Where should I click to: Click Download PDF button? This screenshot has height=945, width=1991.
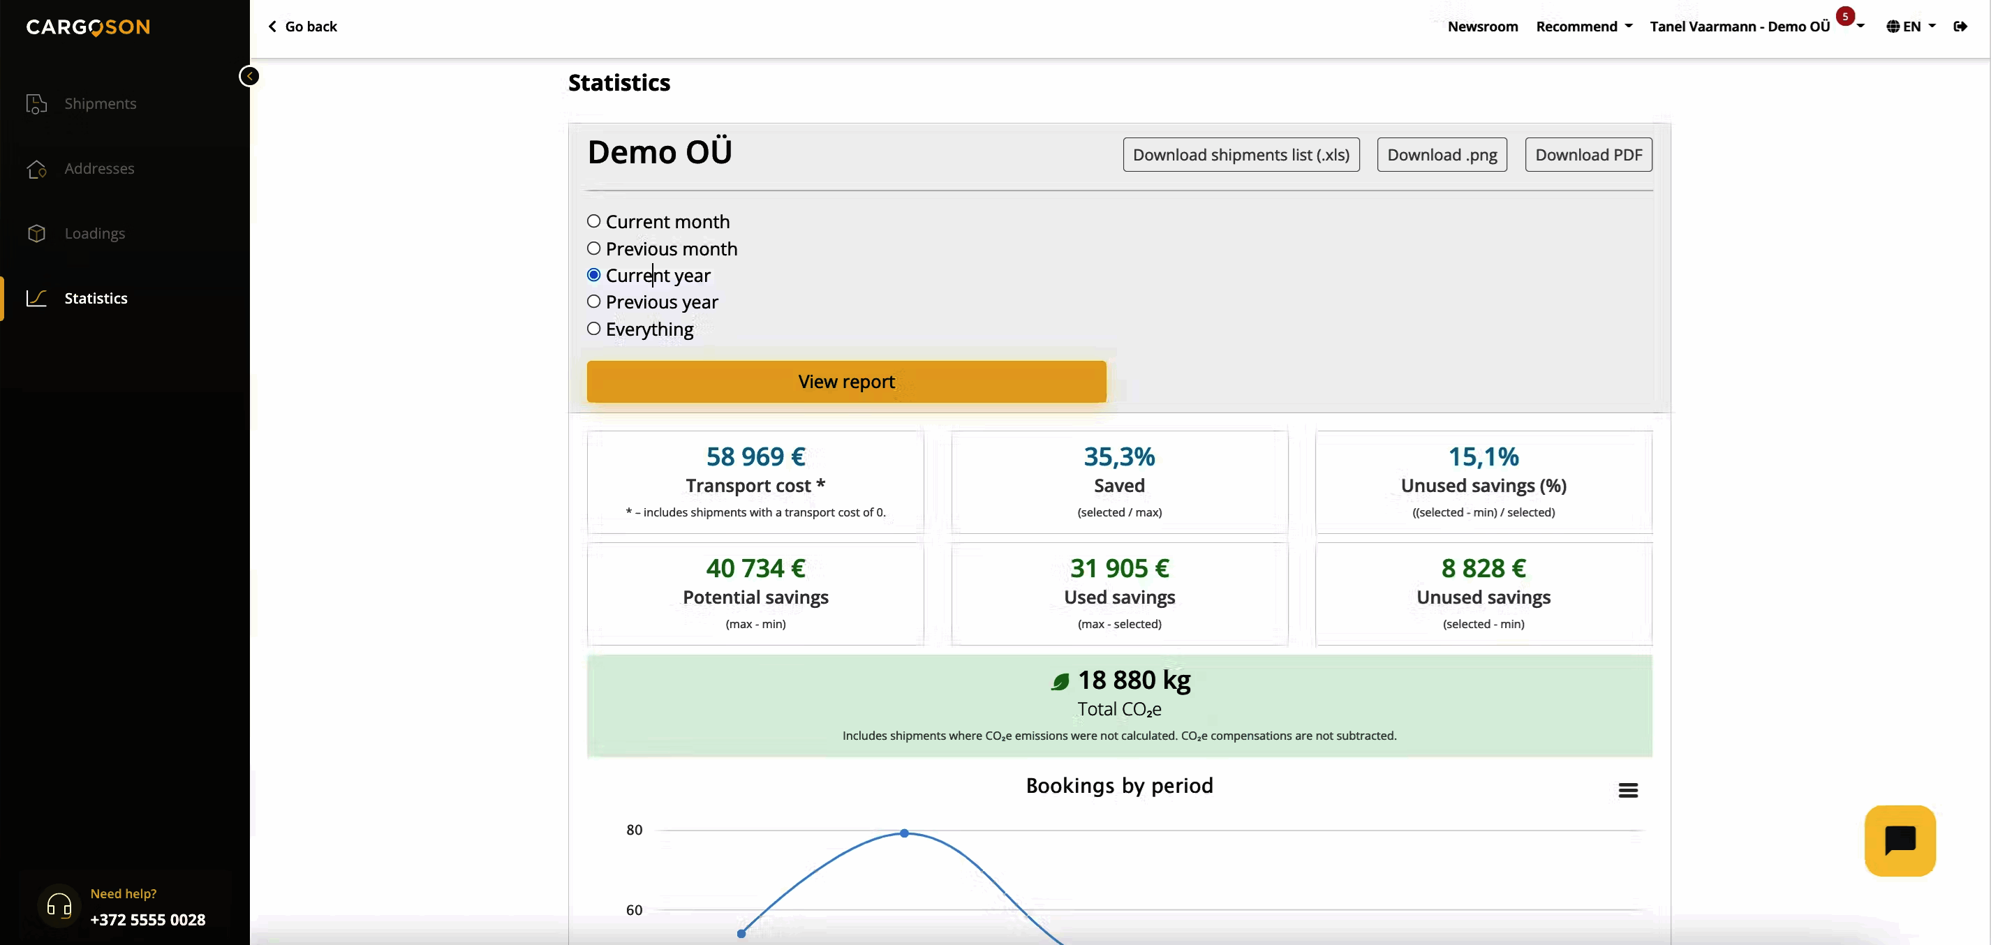1587,154
